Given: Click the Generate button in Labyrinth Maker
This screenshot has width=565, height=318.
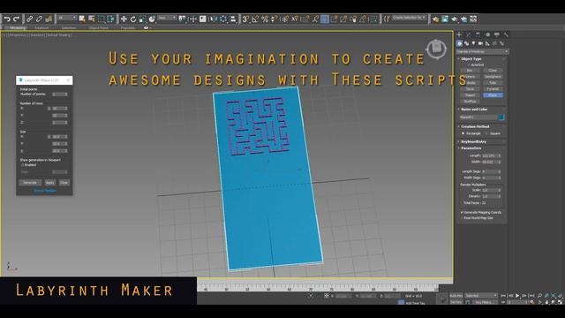Looking at the screenshot, I should [x=30, y=183].
